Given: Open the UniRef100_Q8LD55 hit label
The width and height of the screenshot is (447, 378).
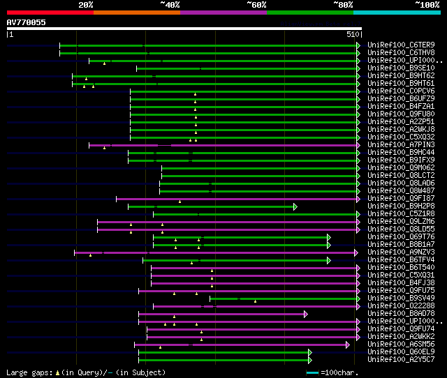Looking at the screenshot, I should coord(401,229).
